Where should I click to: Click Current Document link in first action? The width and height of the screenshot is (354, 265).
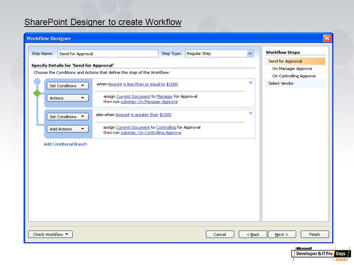click(x=133, y=96)
